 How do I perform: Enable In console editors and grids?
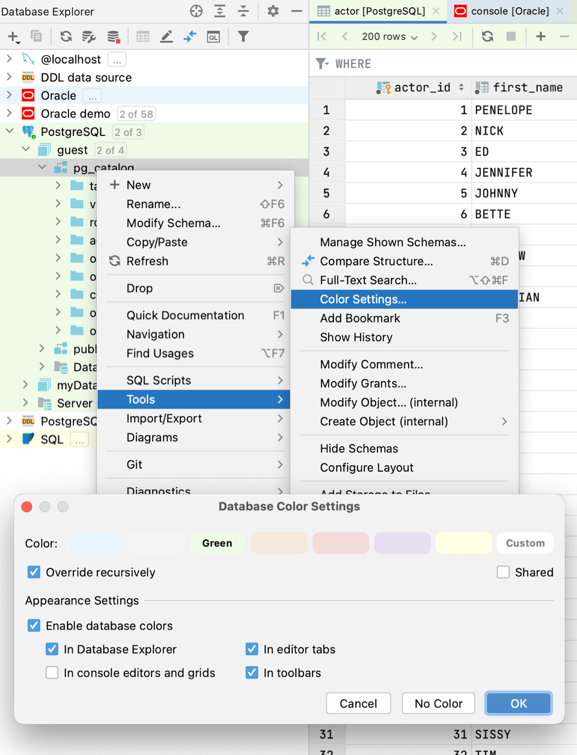(x=52, y=673)
